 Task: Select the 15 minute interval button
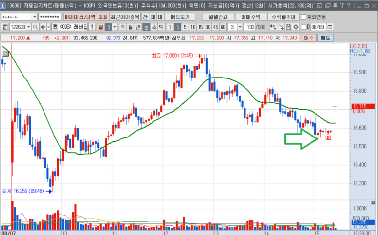(200, 27)
